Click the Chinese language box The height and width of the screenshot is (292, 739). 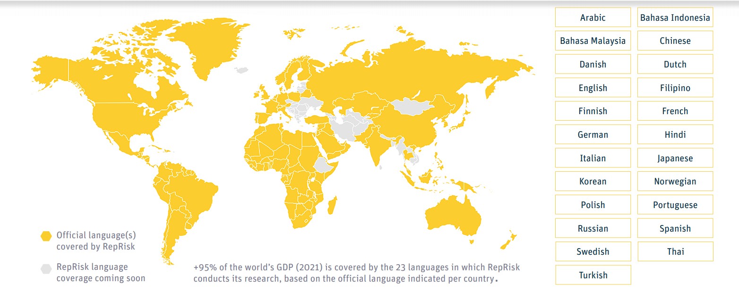click(x=675, y=41)
